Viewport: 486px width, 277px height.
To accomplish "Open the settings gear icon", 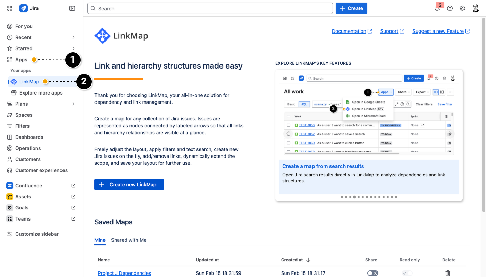I will click(x=462, y=9).
